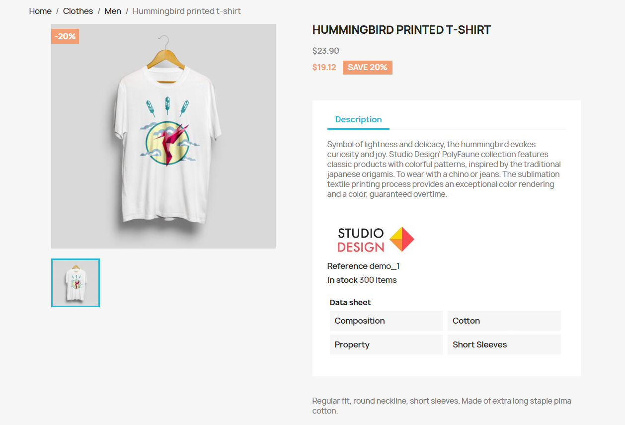Click the Hummingbird printed t-shirt breadcrumb item

coord(187,11)
